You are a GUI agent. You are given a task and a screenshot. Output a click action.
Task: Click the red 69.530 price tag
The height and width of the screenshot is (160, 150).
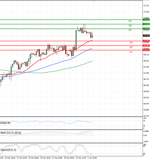(x=146, y=50)
